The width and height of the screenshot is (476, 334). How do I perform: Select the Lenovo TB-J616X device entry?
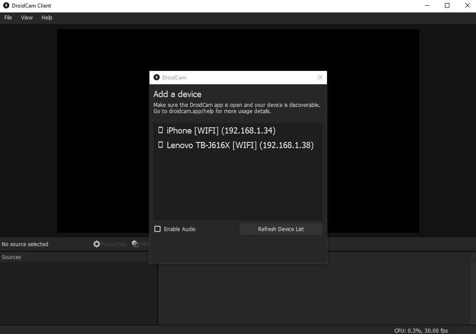coord(240,145)
